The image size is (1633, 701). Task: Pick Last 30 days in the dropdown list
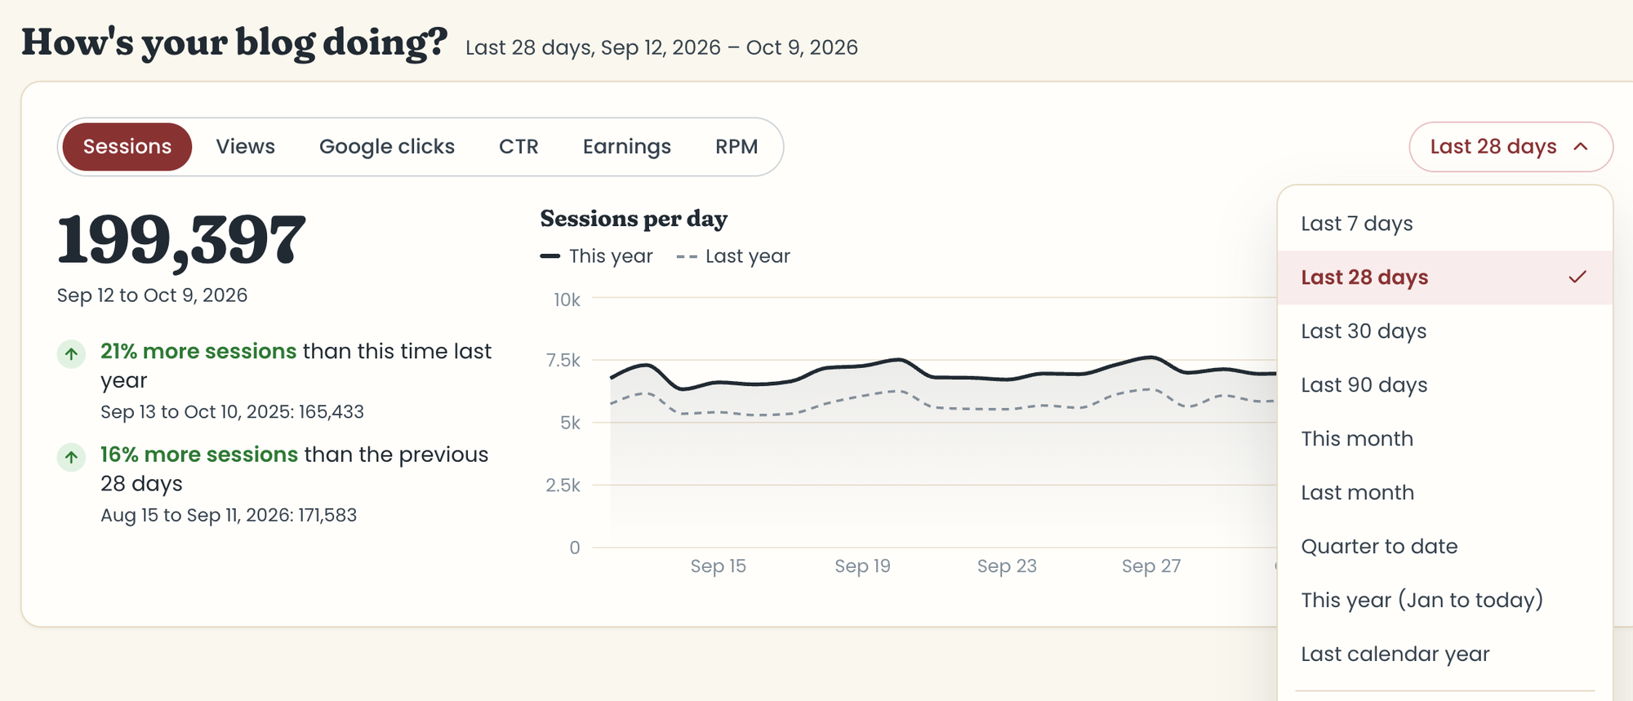pos(1445,331)
